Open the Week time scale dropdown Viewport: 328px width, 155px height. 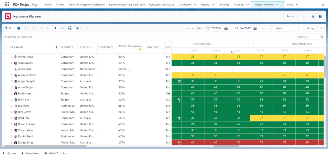[288, 28]
